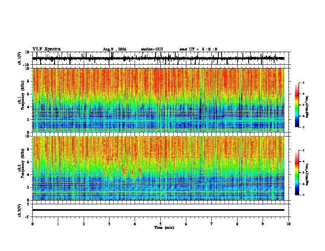325x251 pixels.
Task: Click the ch.1 color bar log(PSD) units label
Action: 307,107
